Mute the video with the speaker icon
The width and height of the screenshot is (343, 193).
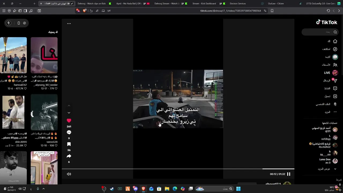pos(69,174)
